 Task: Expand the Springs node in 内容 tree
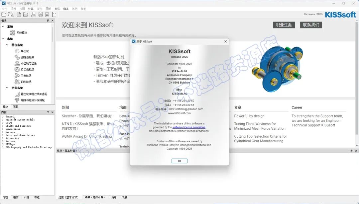pyautogui.click(x=3, y=132)
